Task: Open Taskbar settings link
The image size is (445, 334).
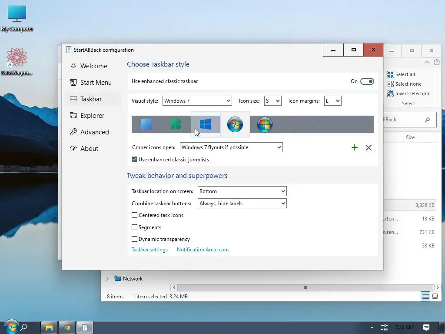Action: [149, 250]
